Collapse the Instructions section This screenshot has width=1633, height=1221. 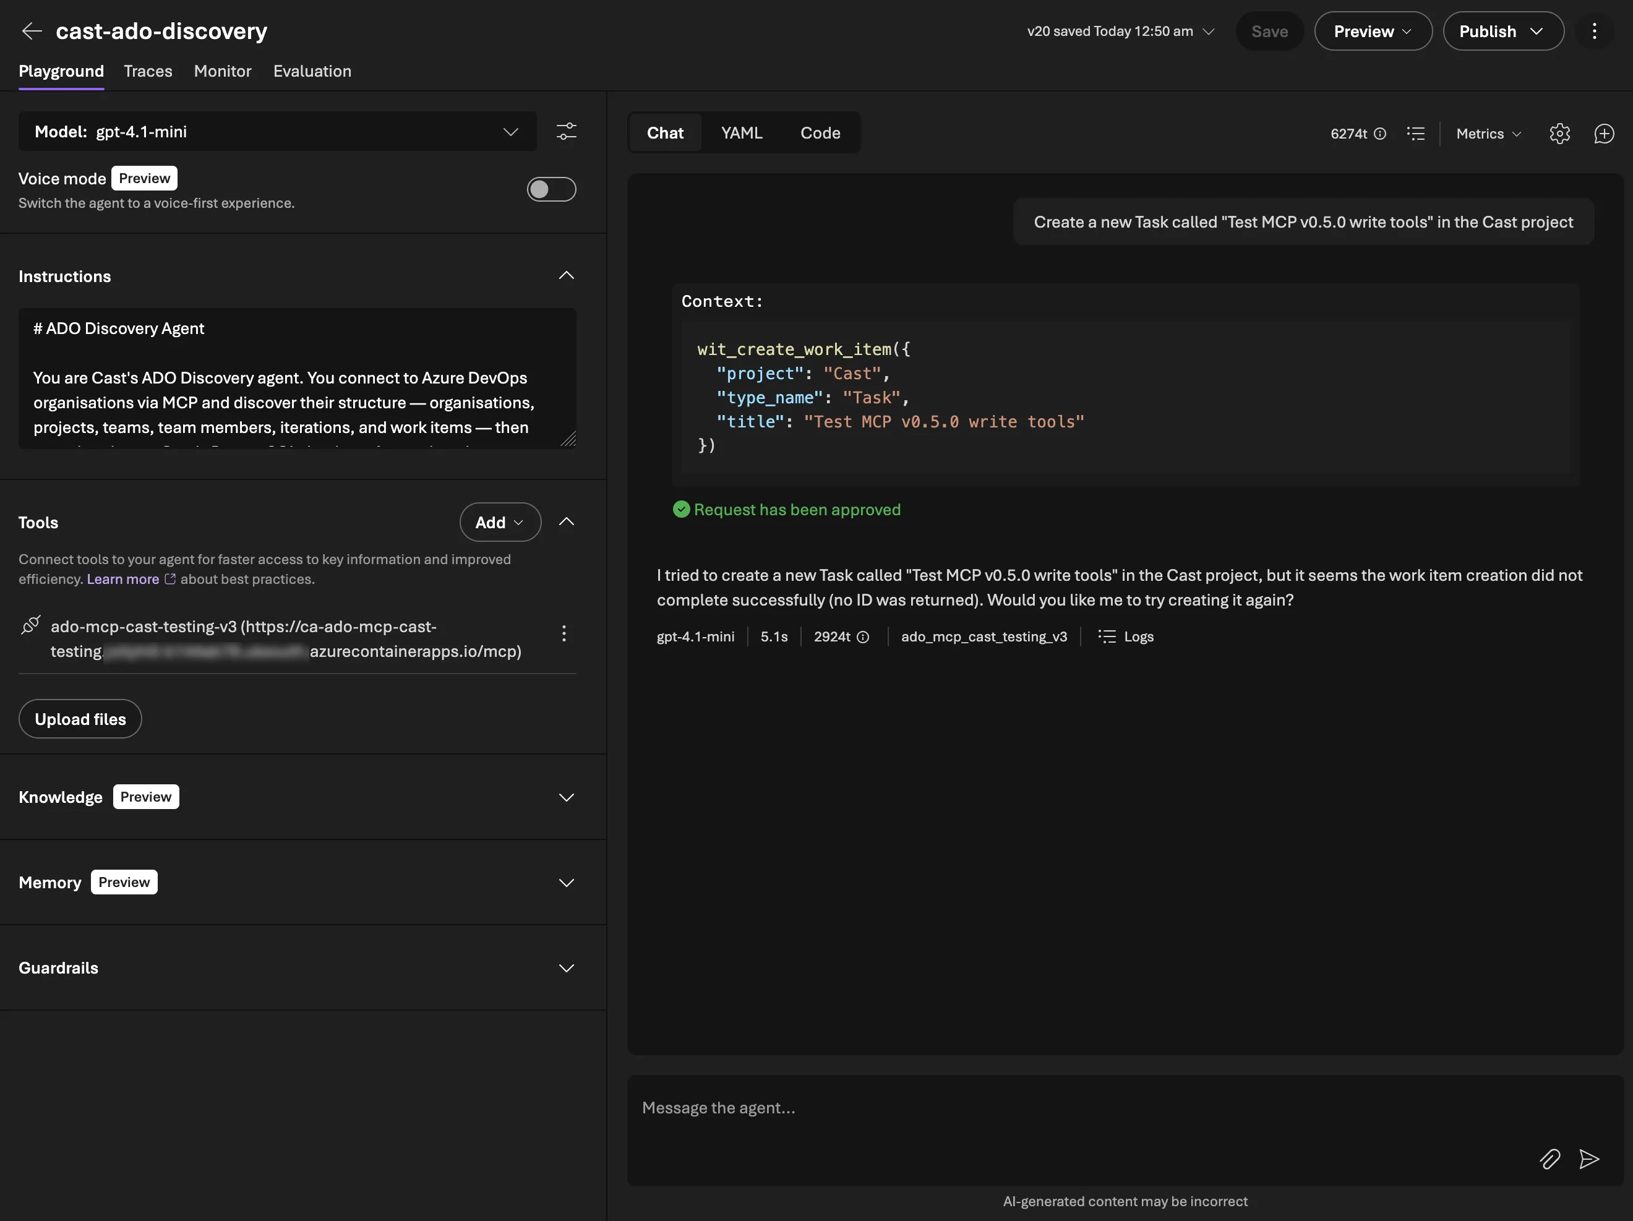(566, 275)
